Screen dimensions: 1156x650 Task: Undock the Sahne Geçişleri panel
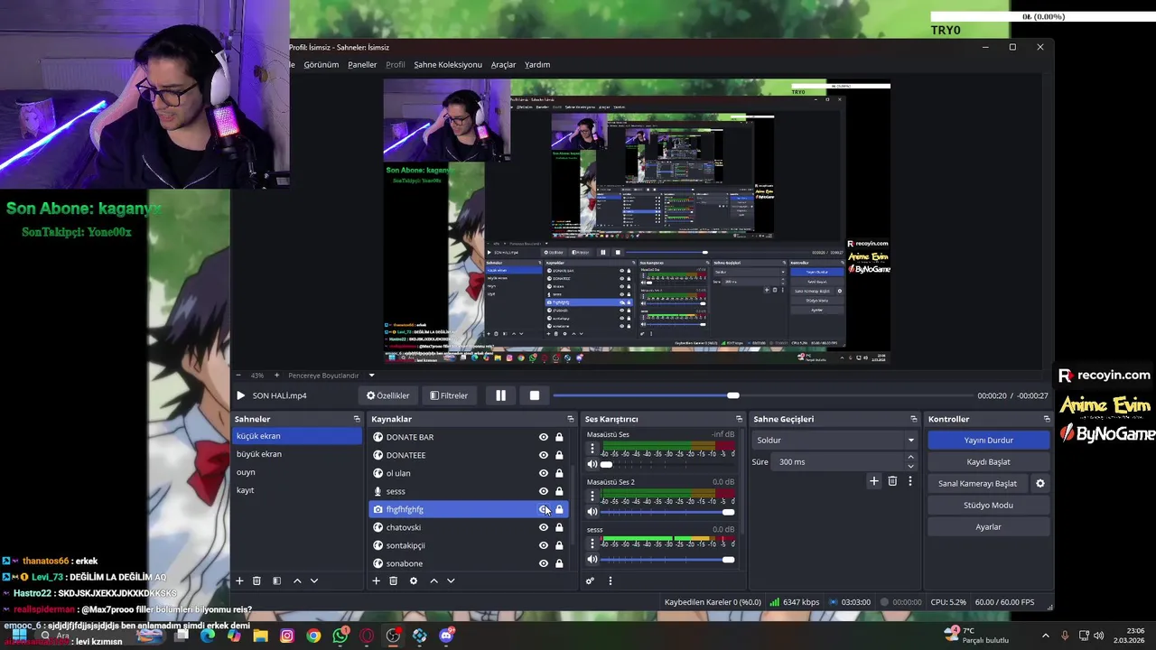pos(913,419)
